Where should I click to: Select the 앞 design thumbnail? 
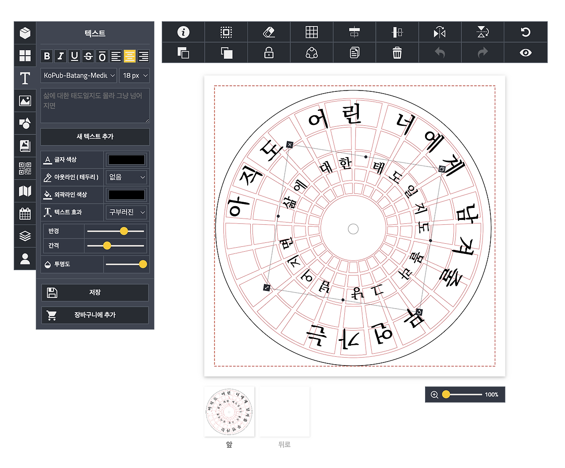pos(229,411)
